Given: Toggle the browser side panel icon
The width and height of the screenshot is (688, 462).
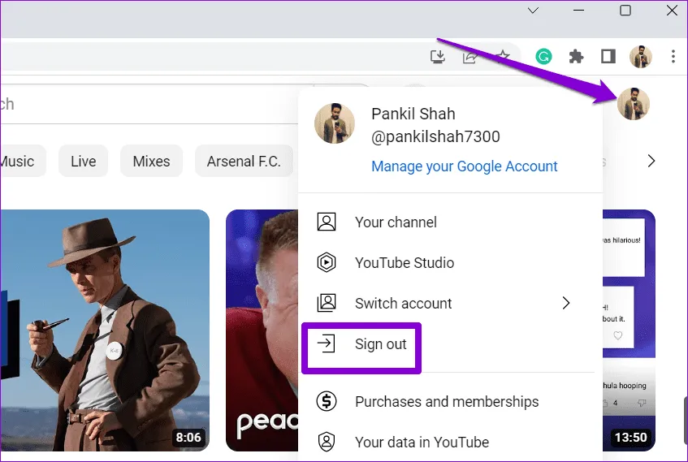Looking at the screenshot, I should point(608,56).
